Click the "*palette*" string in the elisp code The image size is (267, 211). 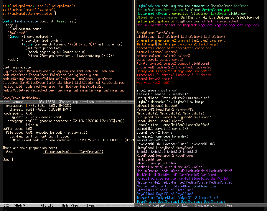click(17, 33)
